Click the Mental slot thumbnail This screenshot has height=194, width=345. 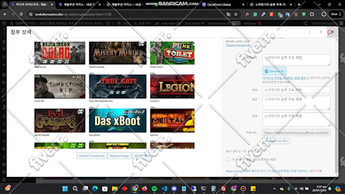pyautogui.click(x=172, y=121)
